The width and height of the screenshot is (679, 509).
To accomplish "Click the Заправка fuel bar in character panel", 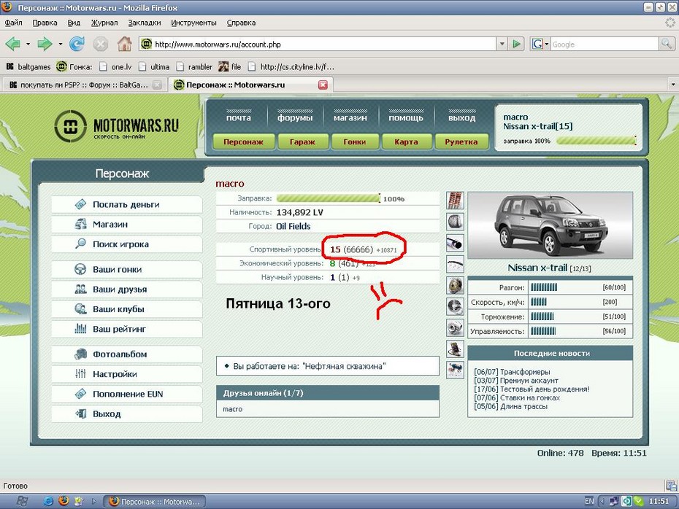I will click(x=329, y=198).
